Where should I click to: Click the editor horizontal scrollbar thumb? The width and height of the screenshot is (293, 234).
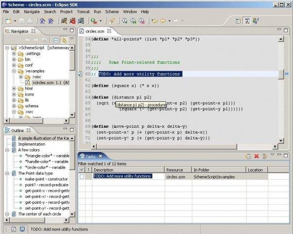tap(167, 146)
